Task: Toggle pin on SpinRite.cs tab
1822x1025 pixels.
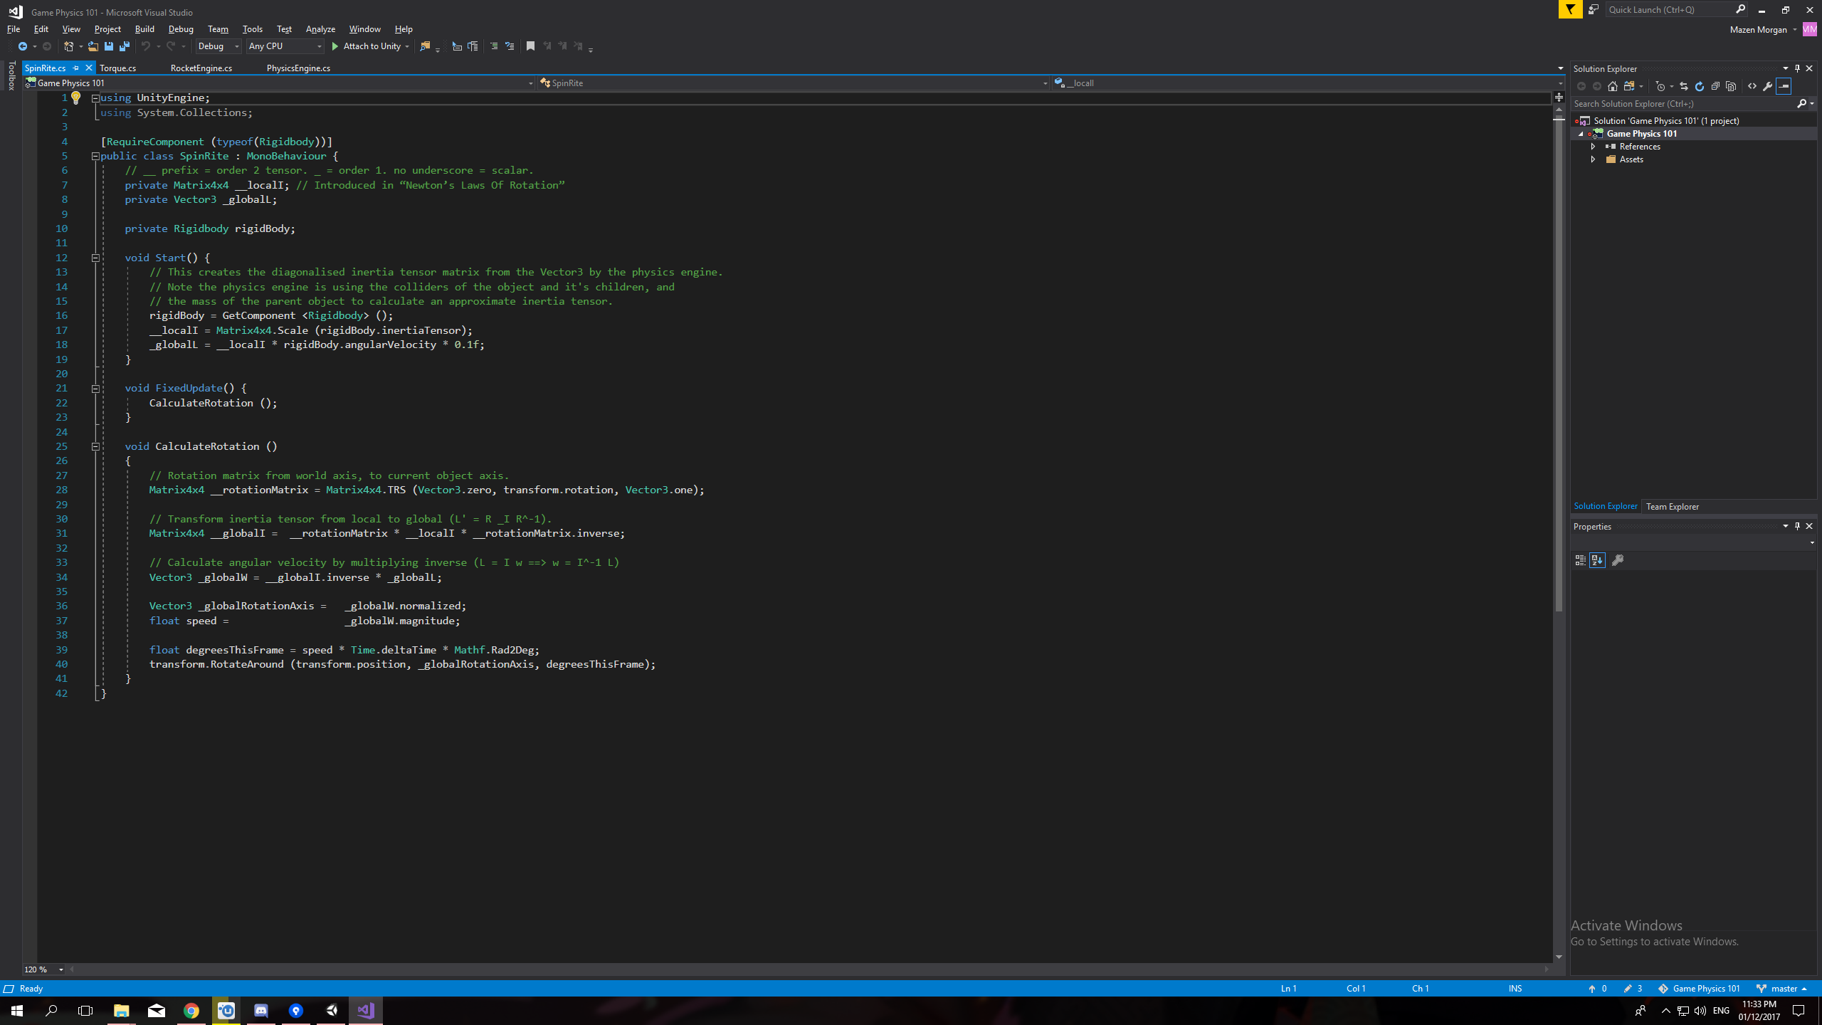Action: tap(75, 68)
